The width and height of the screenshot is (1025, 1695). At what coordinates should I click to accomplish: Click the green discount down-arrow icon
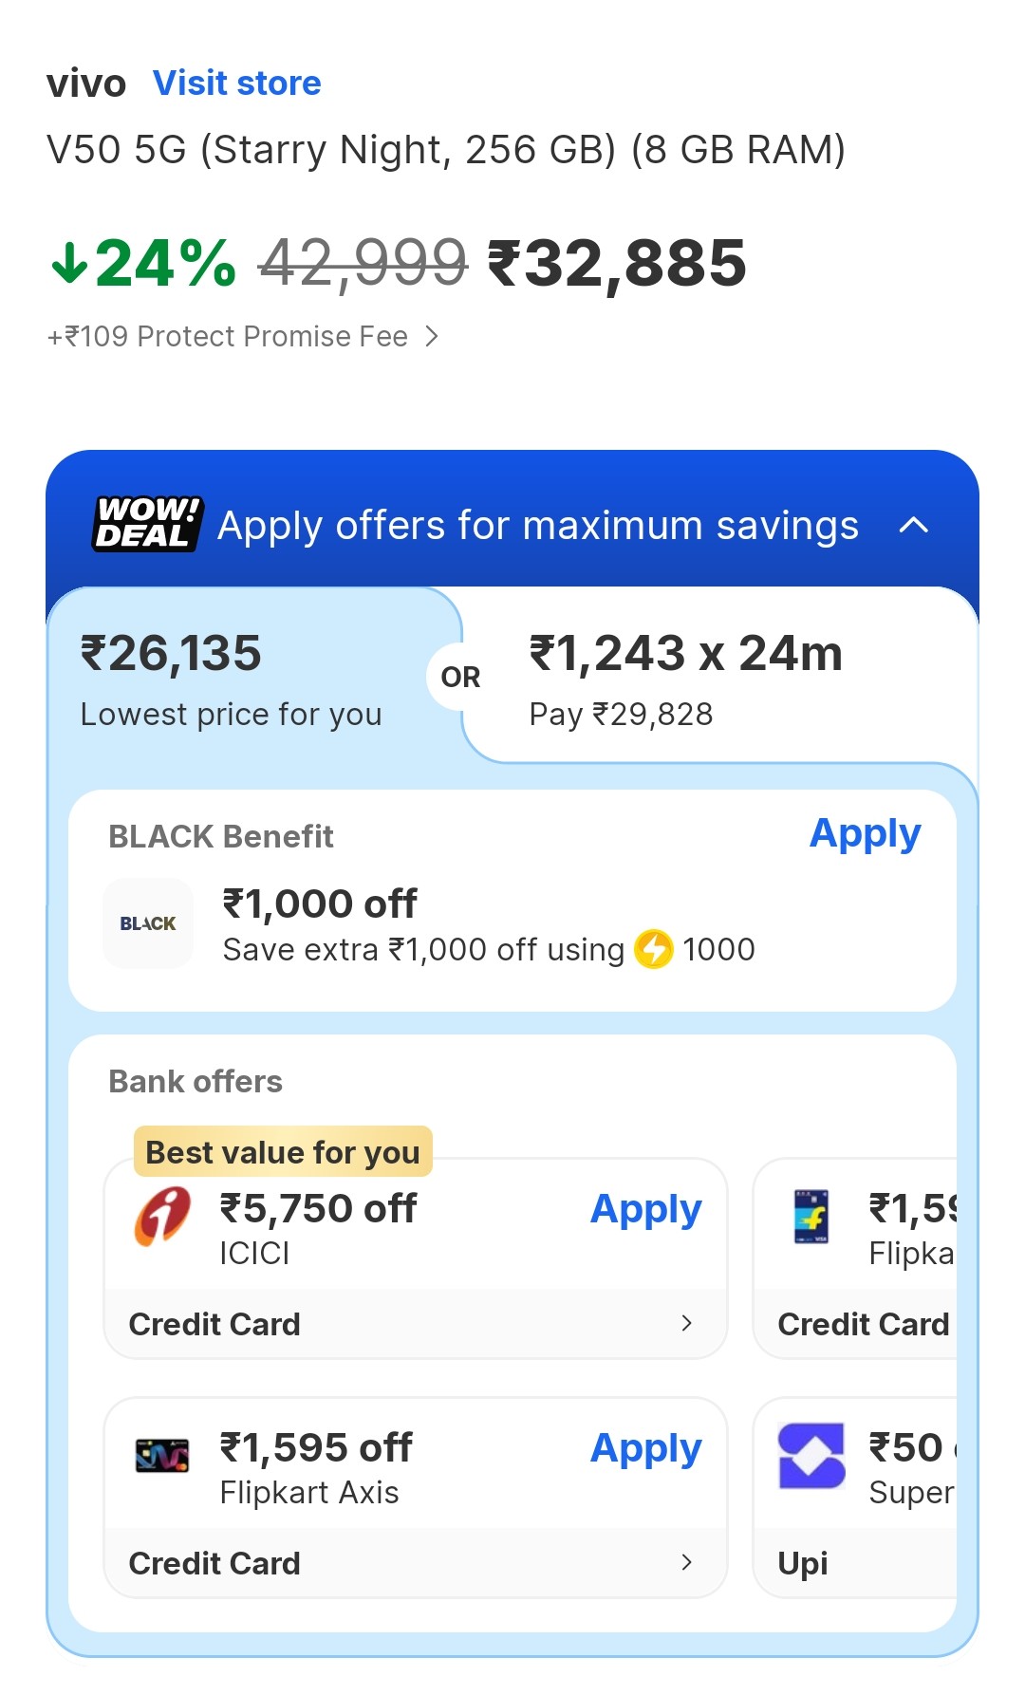(69, 263)
